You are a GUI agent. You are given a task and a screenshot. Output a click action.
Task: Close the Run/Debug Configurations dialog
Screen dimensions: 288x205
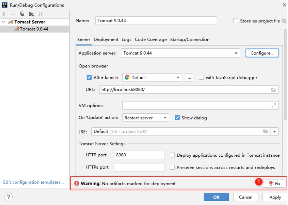284,5
